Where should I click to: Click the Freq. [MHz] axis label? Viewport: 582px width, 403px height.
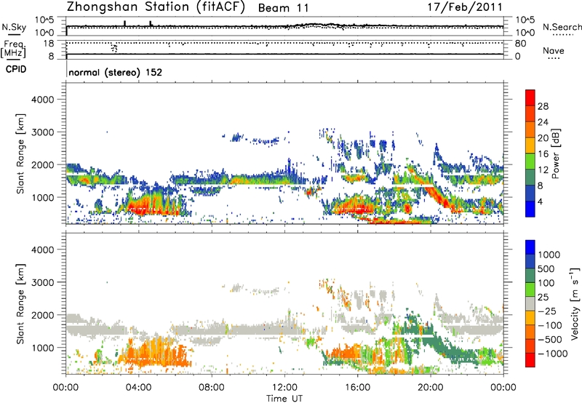(x=13, y=49)
